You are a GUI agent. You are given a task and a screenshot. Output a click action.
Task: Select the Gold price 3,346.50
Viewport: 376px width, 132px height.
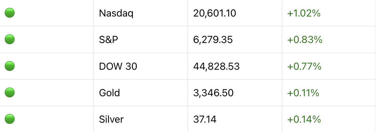click(x=213, y=93)
